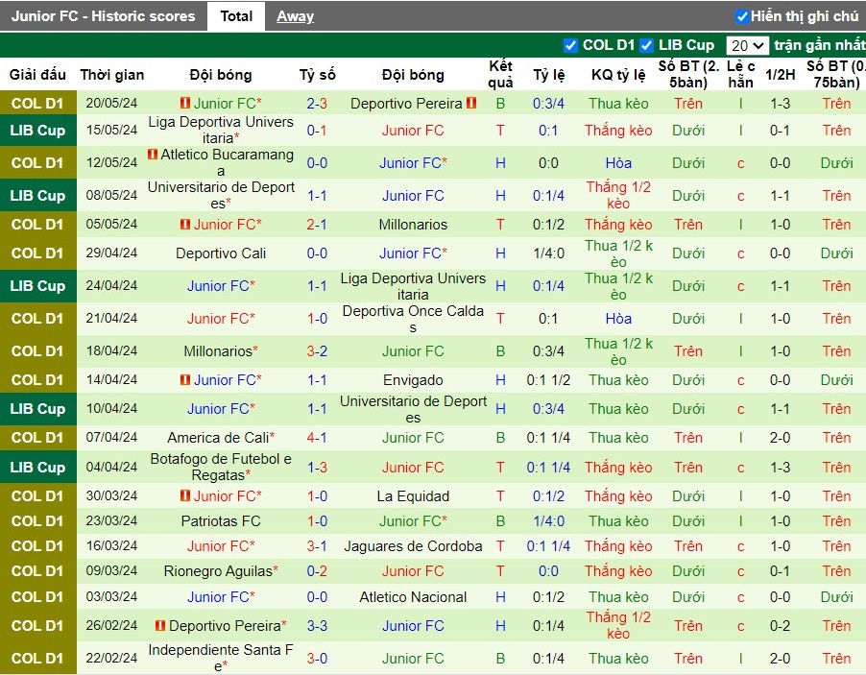Click the 2-3 score on 20/05/24
866x675 pixels.
coord(317,104)
